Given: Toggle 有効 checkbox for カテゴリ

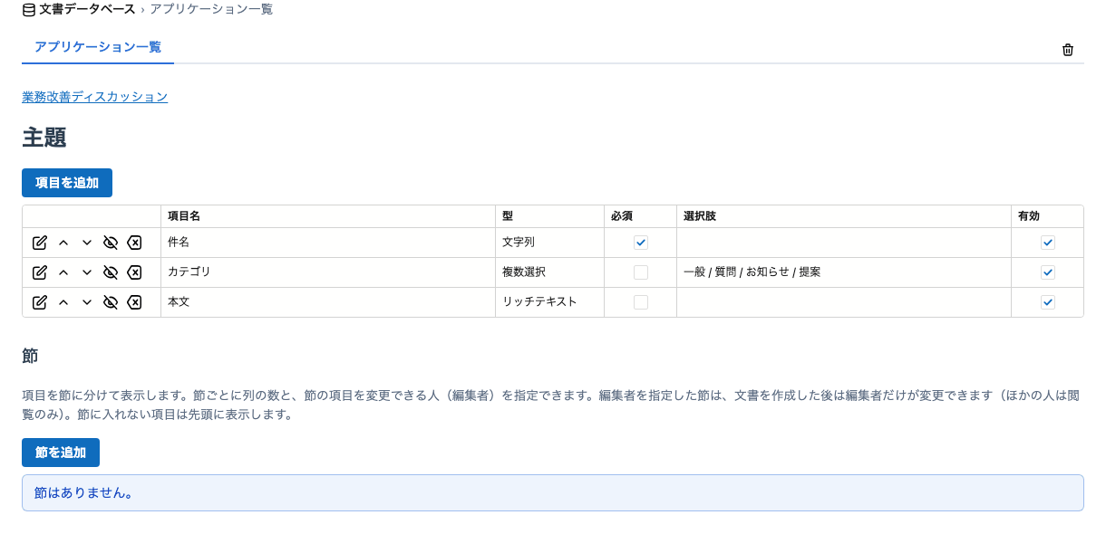Looking at the screenshot, I should click(1048, 272).
